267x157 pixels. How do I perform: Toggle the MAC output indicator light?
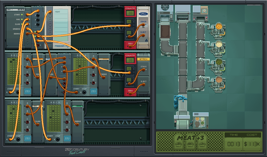point(22,19)
